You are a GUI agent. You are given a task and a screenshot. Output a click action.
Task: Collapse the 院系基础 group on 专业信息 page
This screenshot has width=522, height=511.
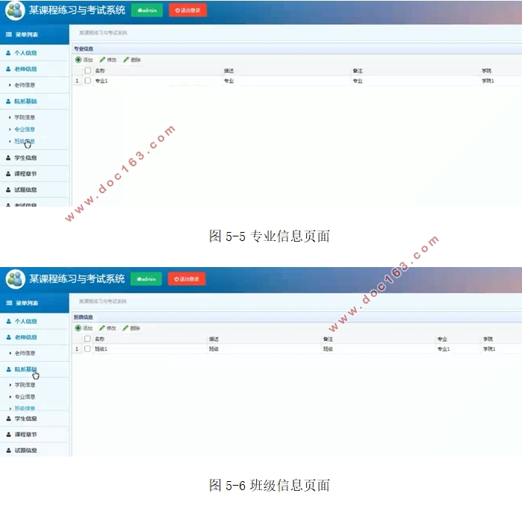[34, 101]
